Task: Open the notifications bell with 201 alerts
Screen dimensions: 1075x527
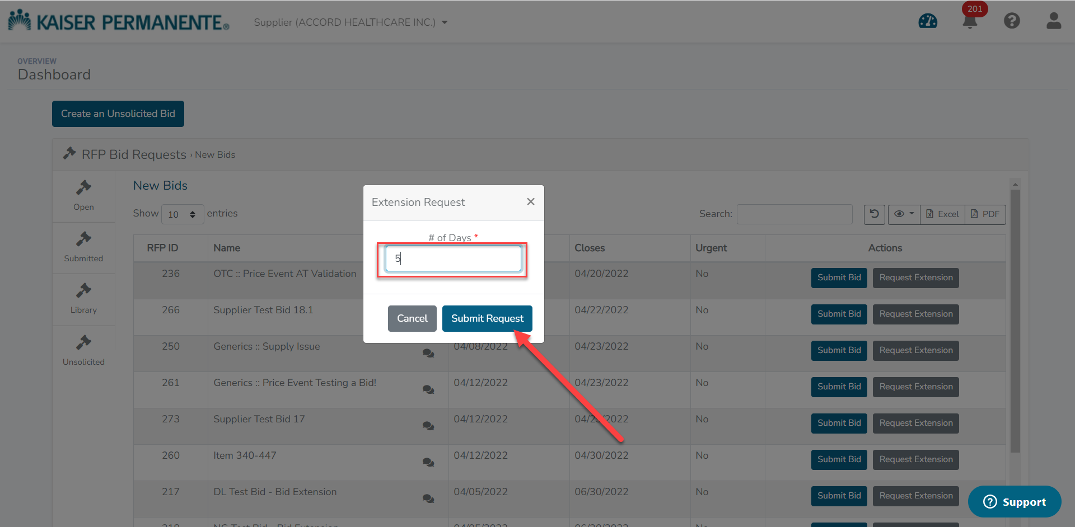Action: pos(969,22)
